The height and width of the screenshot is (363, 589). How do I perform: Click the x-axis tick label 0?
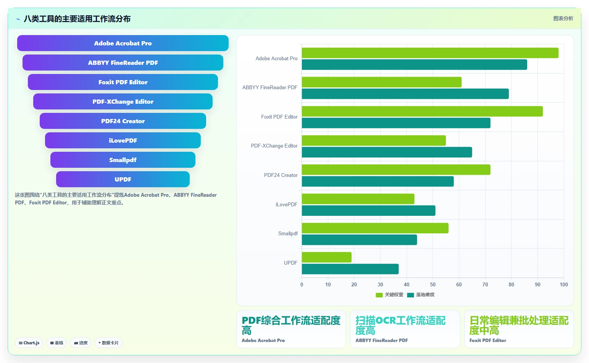tap(302, 284)
